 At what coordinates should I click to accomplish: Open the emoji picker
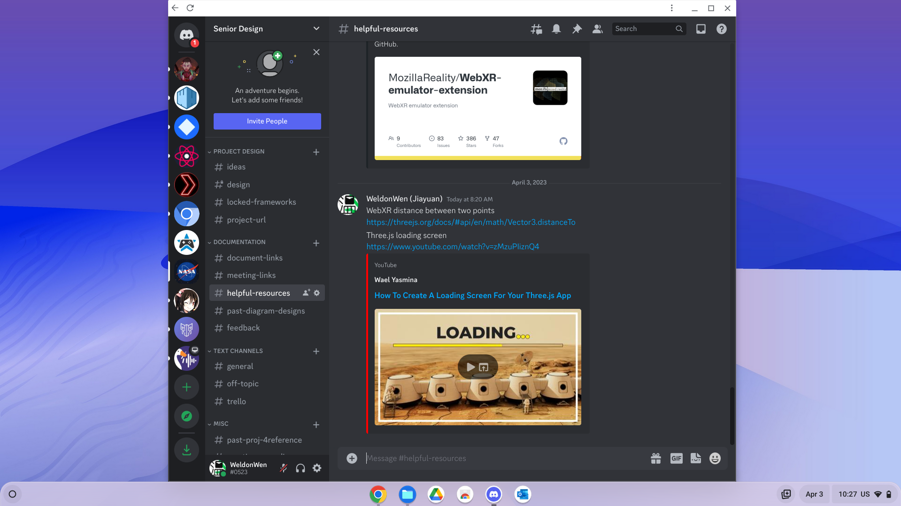click(715, 459)
